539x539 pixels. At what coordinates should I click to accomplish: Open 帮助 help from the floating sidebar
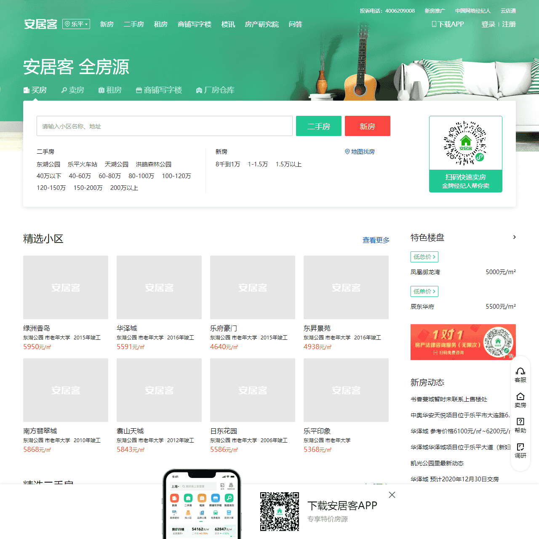(520, 425)
